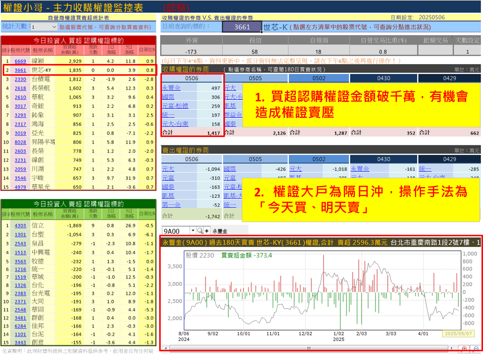This screenshot has height=354, width=483.
Task: Open stock code 2610 華航
Action: click(x=20, y=97)
